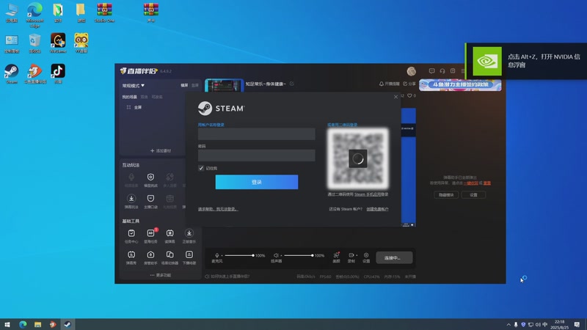587x330 pixels.
Task: Adjust the speaker volume slider
Action: 299,255
